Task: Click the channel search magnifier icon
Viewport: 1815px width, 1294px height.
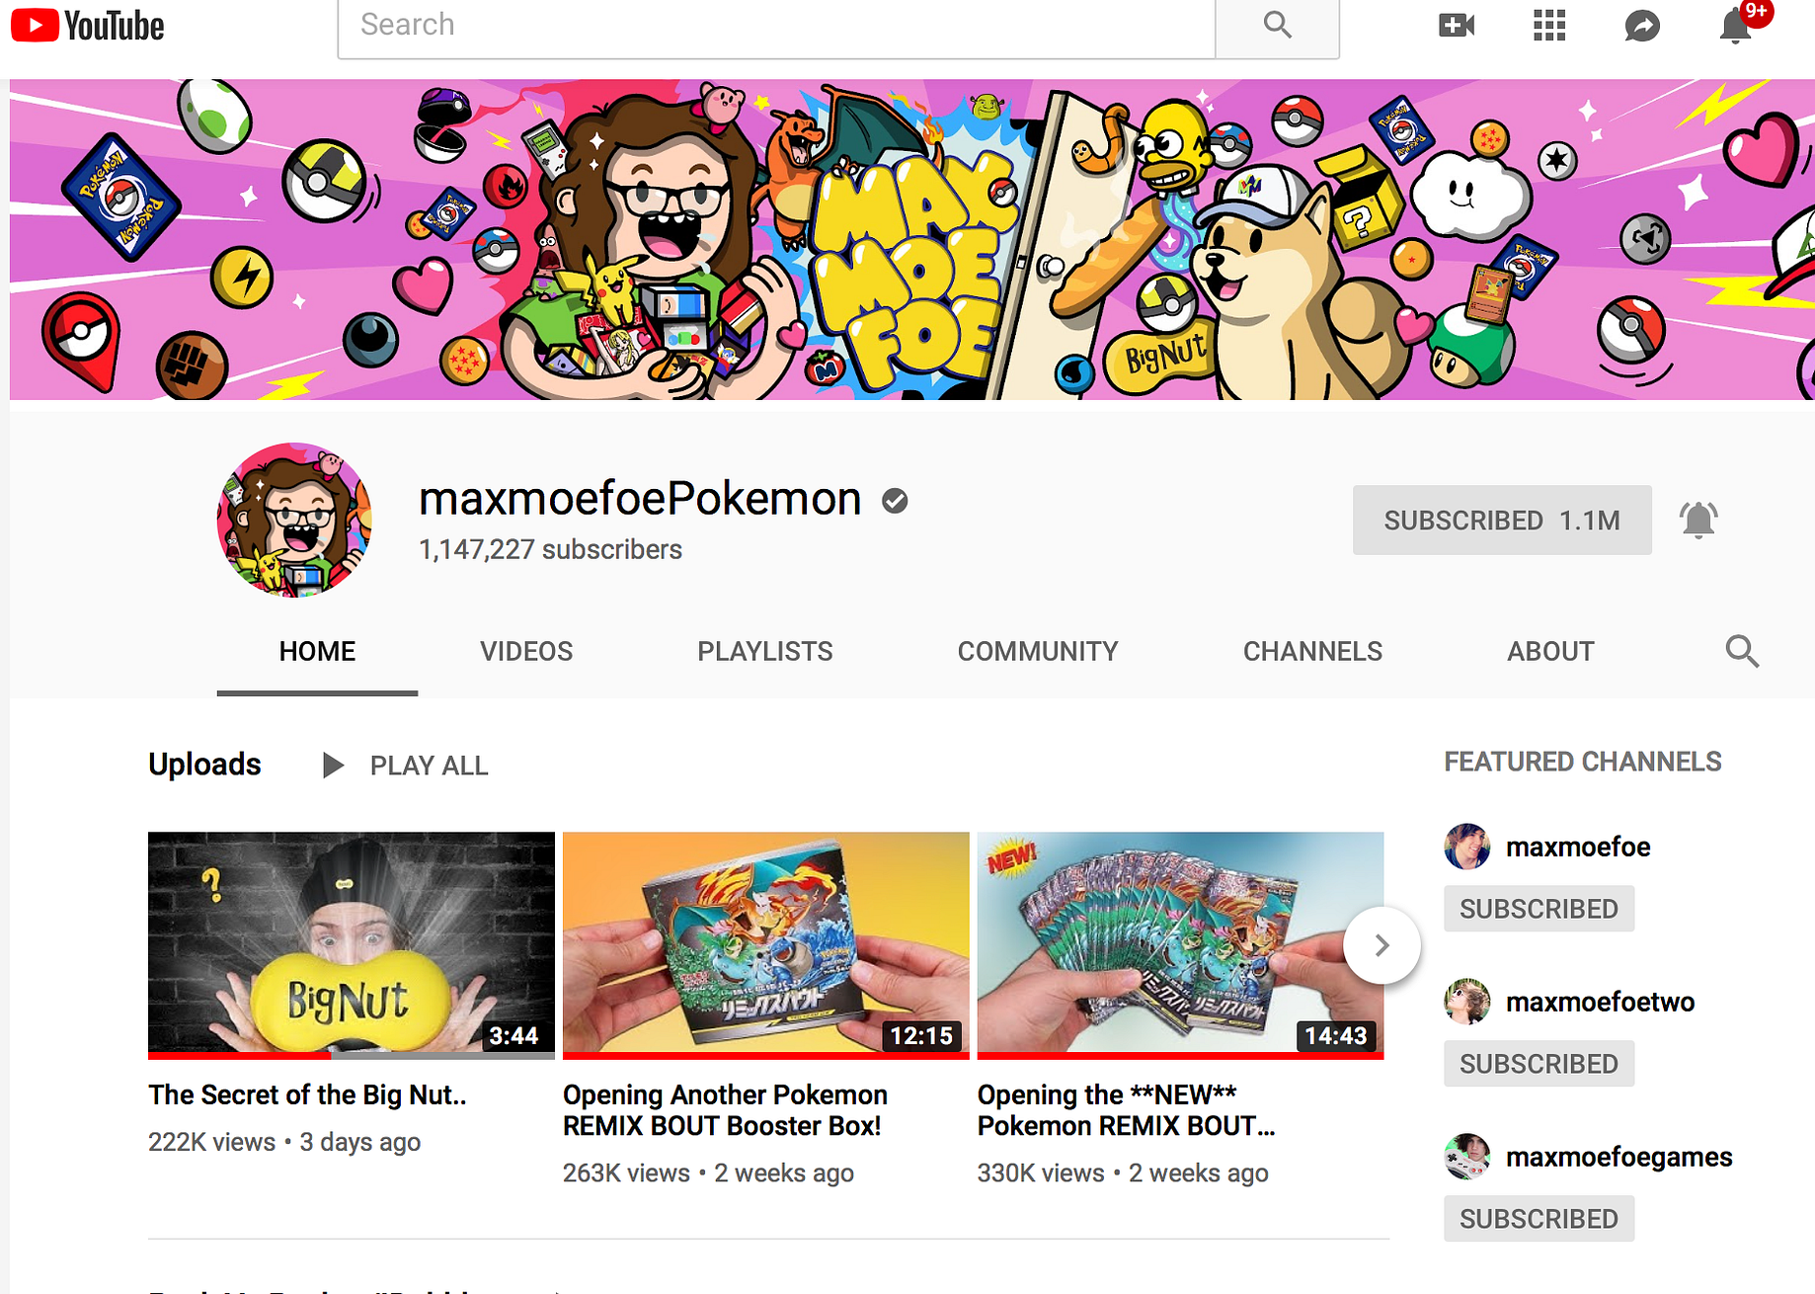Action: tap(1742, 651)
